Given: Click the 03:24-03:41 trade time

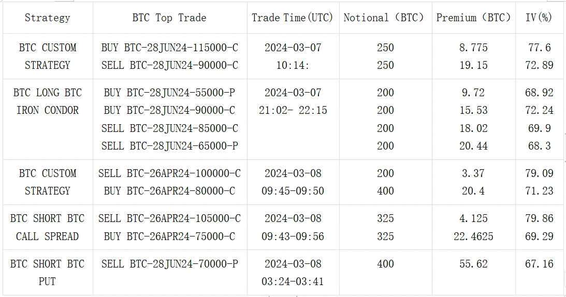Looking at the screenshot, I should tap(293, 281).
